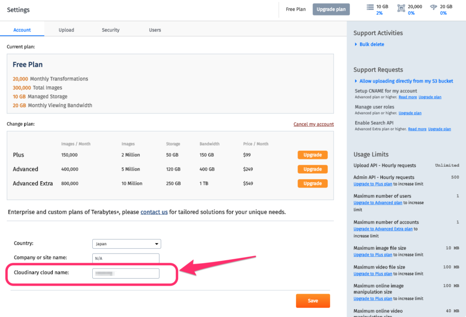Expand the Bulk delete support activity
This screenshot has width=466, height=317.
point(371,44)
